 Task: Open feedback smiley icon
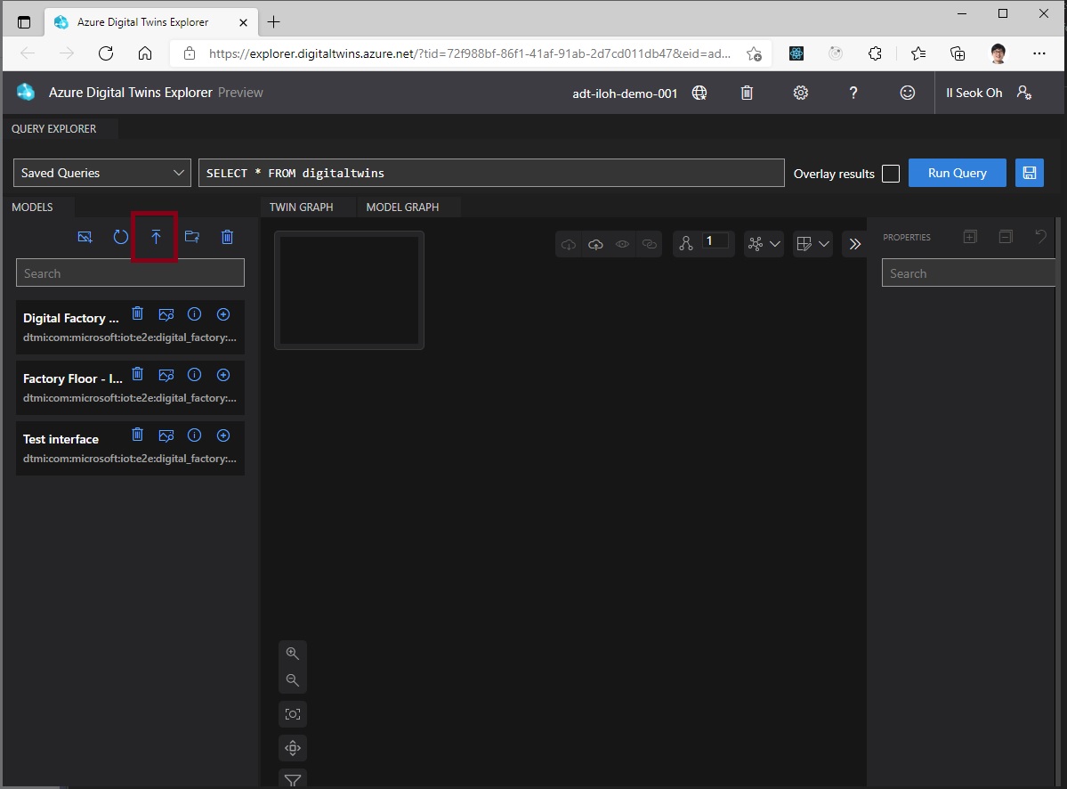907,93
